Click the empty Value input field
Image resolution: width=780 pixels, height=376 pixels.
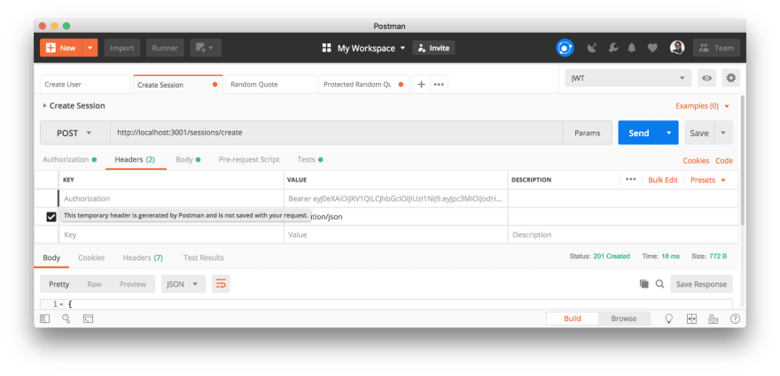395,235
